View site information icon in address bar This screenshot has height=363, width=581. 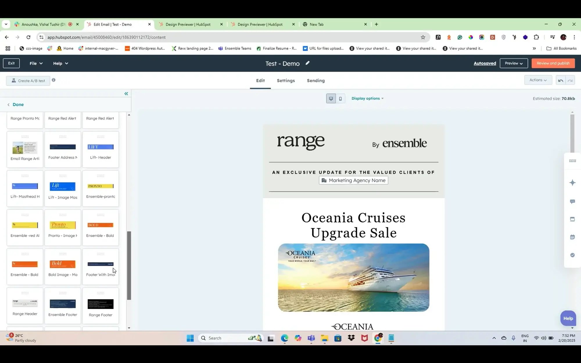point(41,37)
